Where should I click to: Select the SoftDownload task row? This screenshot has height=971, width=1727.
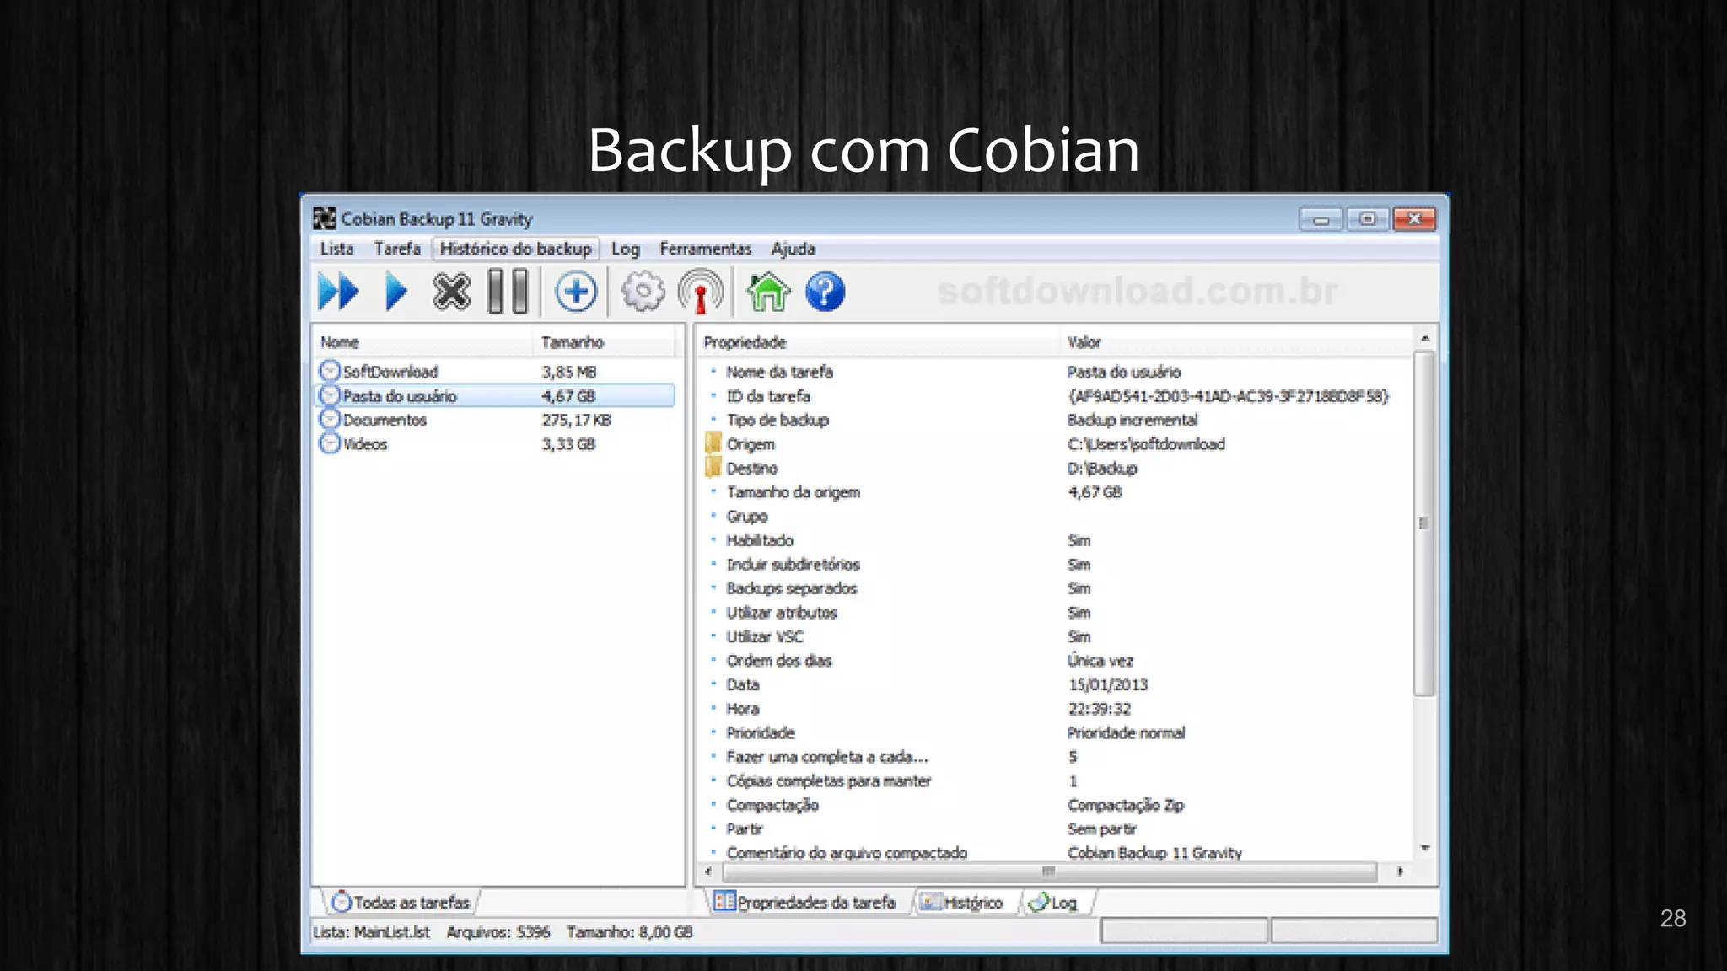[x=496, y=371]
